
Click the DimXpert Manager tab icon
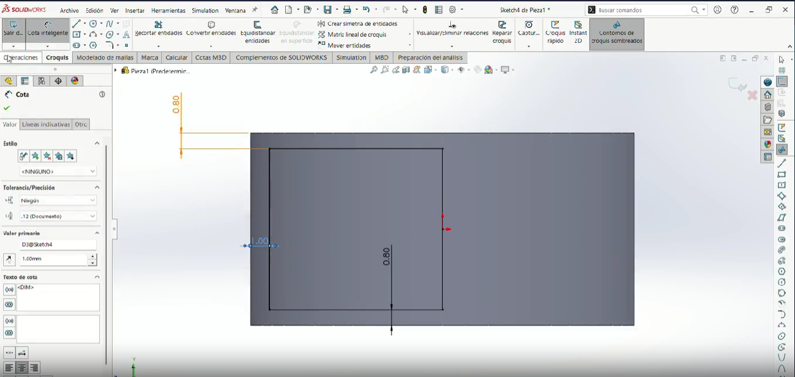pyautogui.click(x=58, y=81)
